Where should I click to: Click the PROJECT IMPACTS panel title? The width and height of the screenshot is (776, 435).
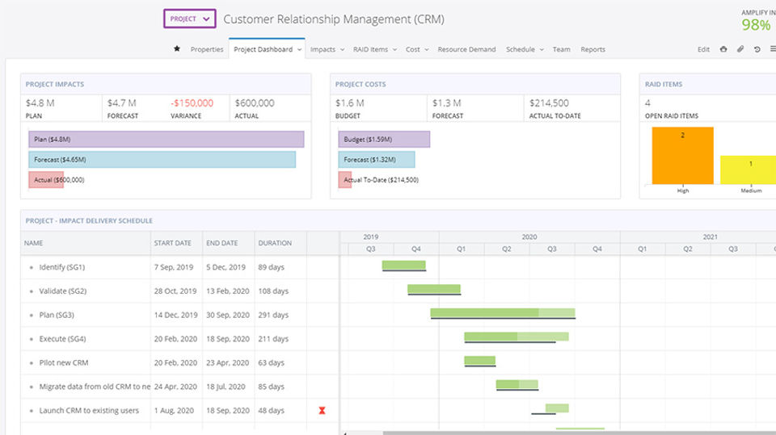(55, 84)
